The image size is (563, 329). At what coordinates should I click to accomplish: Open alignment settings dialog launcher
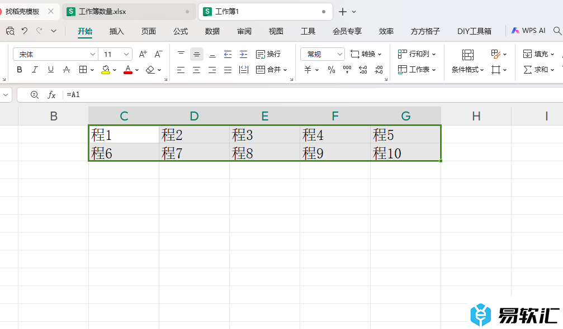(291, 80)
